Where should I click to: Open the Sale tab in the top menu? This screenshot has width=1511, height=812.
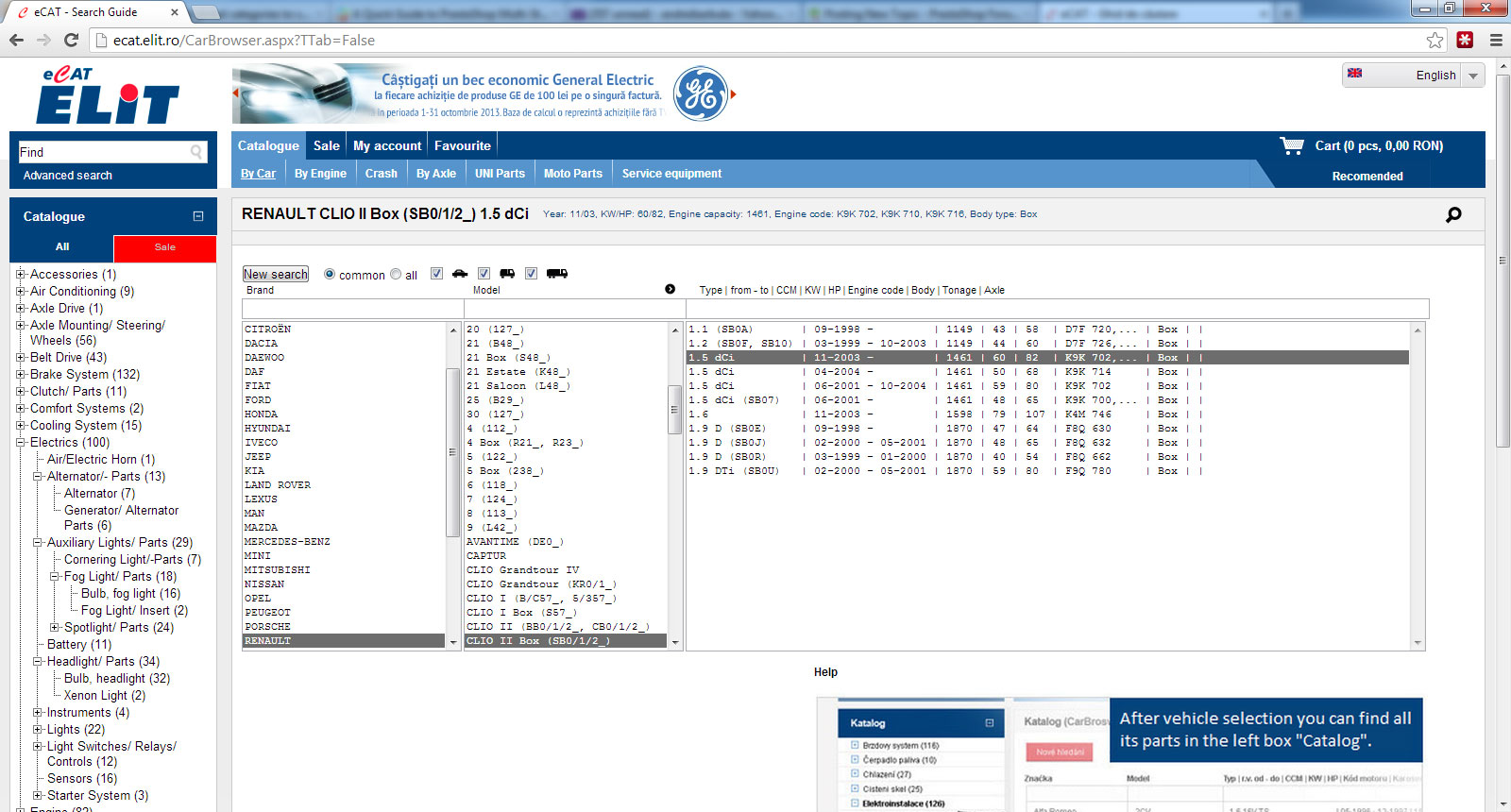327,145
